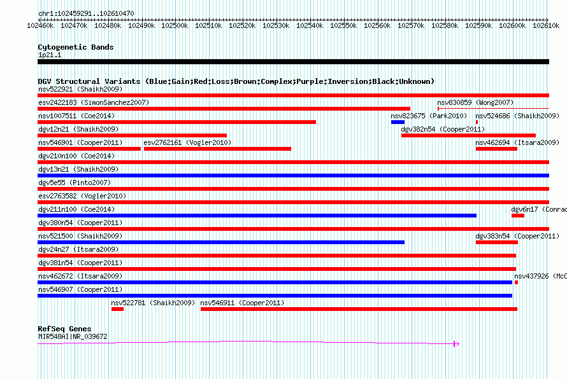567x379 pixels.
Task: Select the esv2422183 (SimonSanchez2007) label
Action: (x=94, y=102)
